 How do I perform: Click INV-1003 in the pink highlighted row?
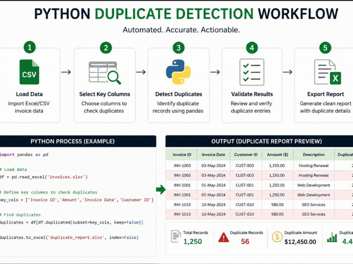click(x=182, y=175)
